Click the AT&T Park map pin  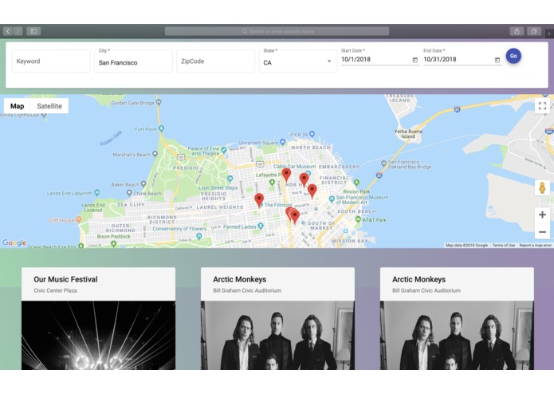tap(358, 219)
